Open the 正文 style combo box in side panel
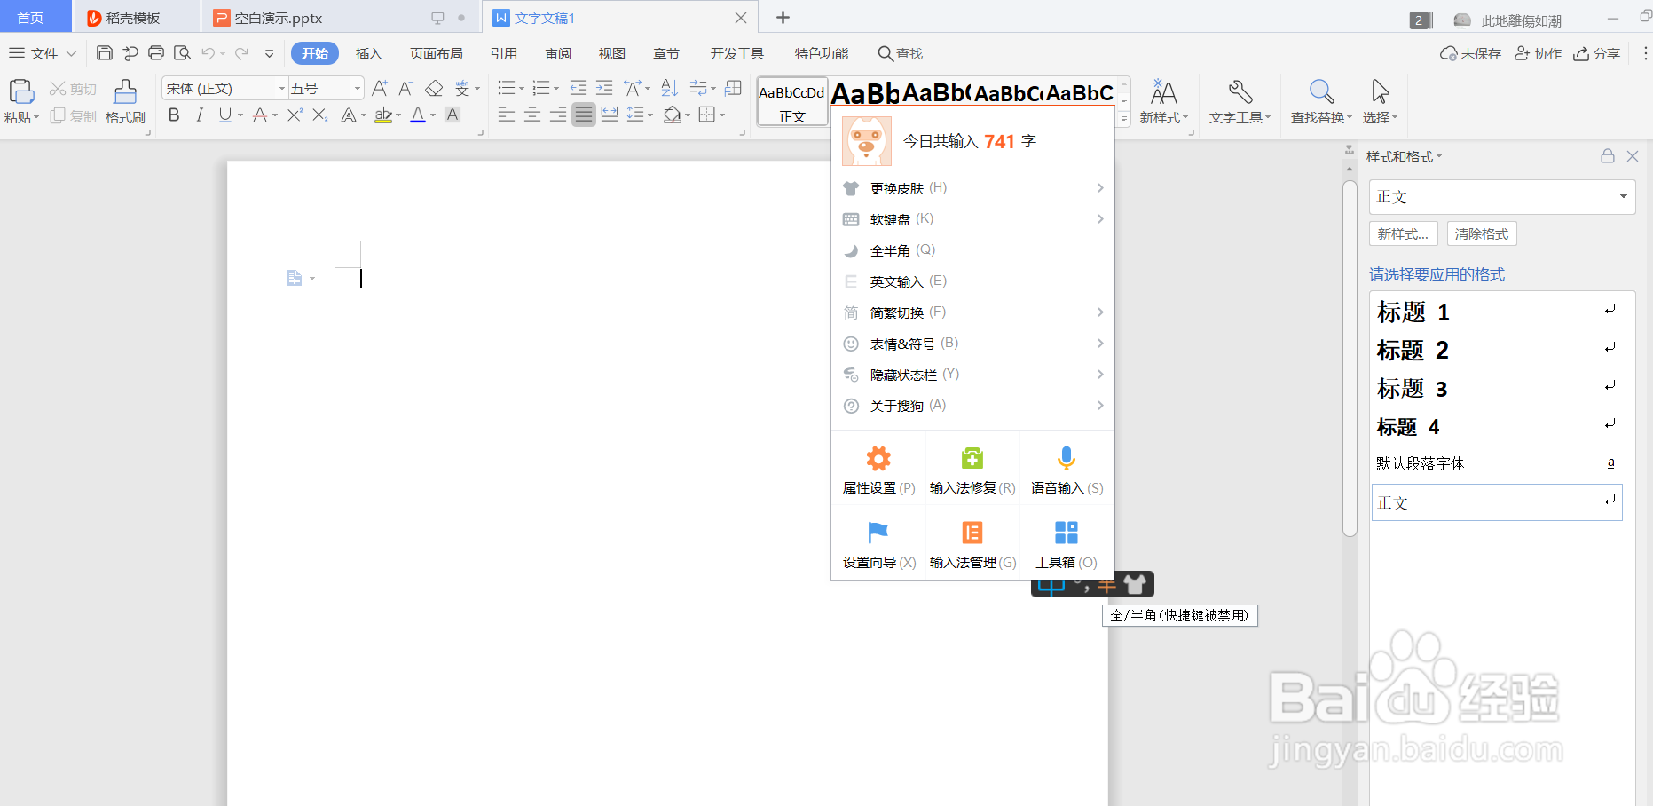The height and width of the screenshot is (806, 1653). click(1501, 197)
